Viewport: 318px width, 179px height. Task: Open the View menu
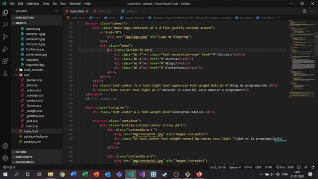pos(46,3)
